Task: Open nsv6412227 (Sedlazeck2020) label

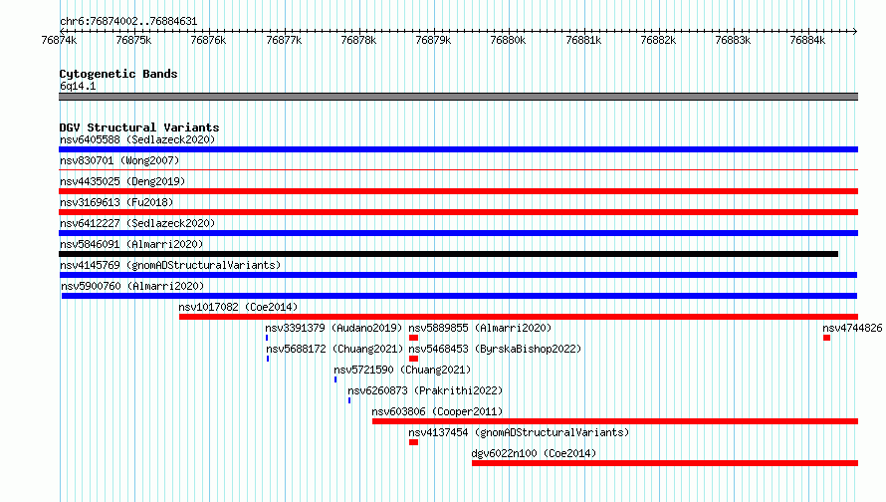Action: click(137, 223)
